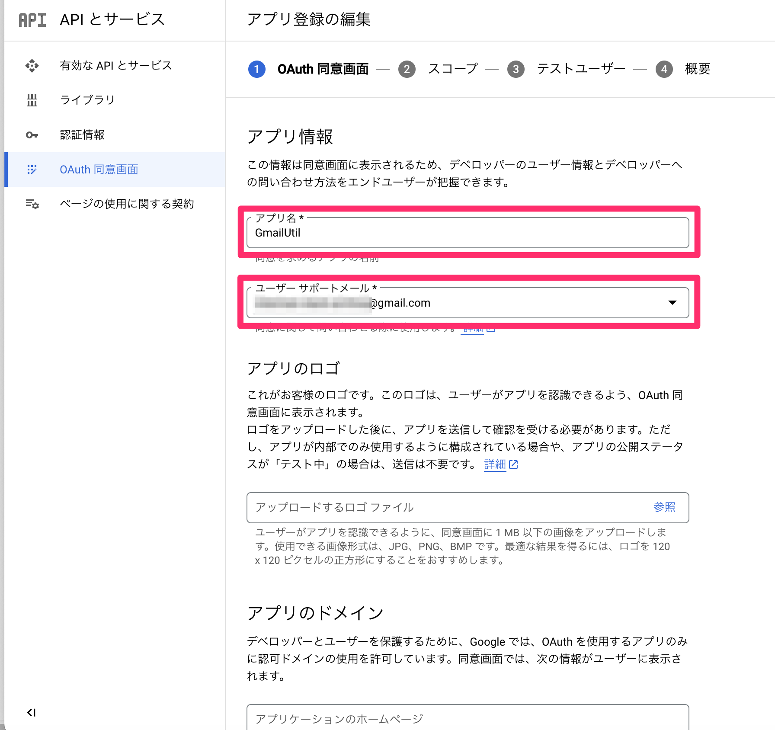Click the アプリ登録の編集 page title

[309, 19]
